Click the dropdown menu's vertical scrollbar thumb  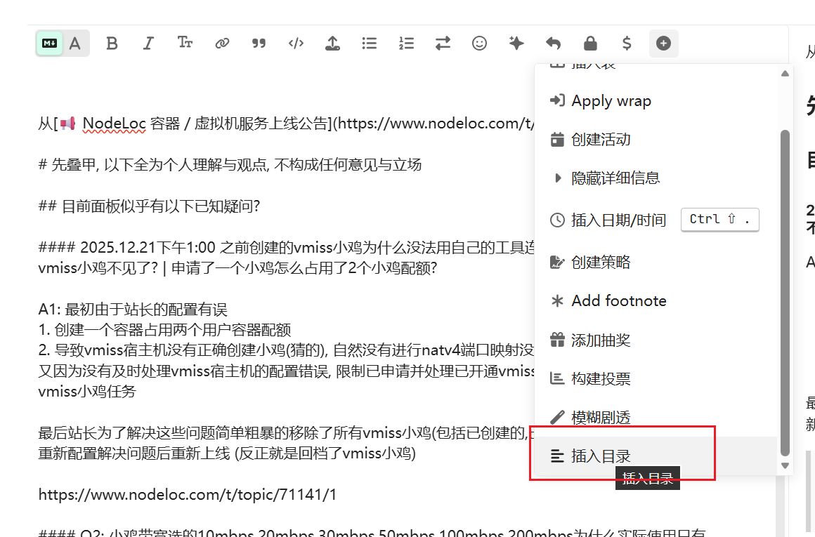785,281
